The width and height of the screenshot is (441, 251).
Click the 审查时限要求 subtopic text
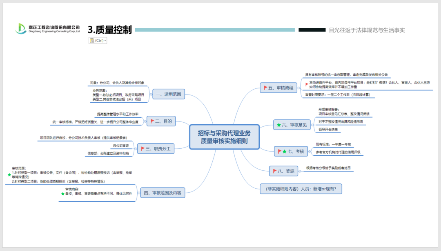337,95
